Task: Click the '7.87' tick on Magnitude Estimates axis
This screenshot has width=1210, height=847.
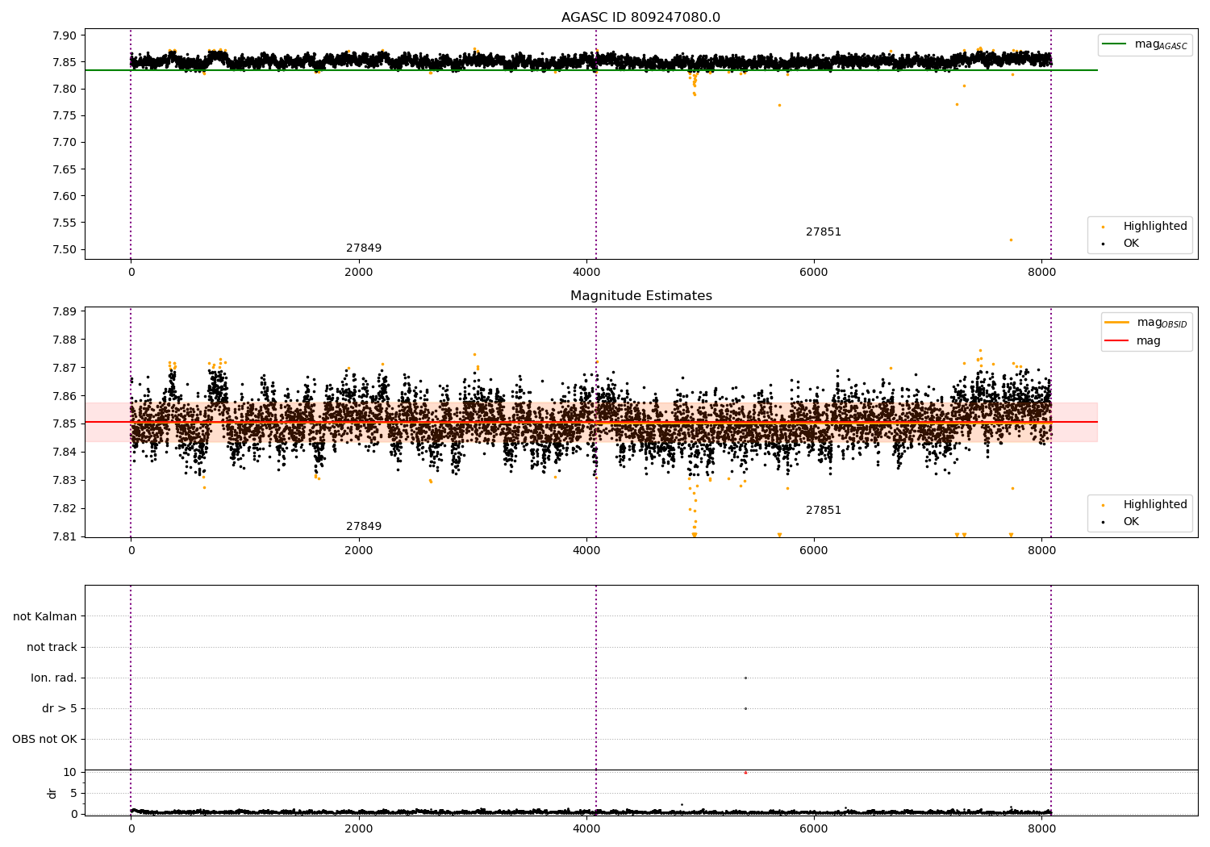Action: (x=64, y=368)
